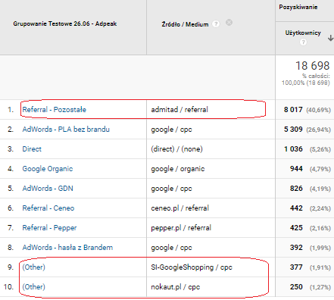Viewport: 334px width, 300px height.
Task: Click the (1,27%) percentage
Action: [320, 287]
